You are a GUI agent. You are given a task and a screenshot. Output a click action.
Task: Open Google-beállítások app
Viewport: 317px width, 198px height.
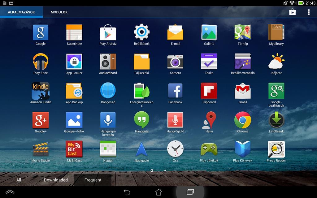(x=276, y=91)
